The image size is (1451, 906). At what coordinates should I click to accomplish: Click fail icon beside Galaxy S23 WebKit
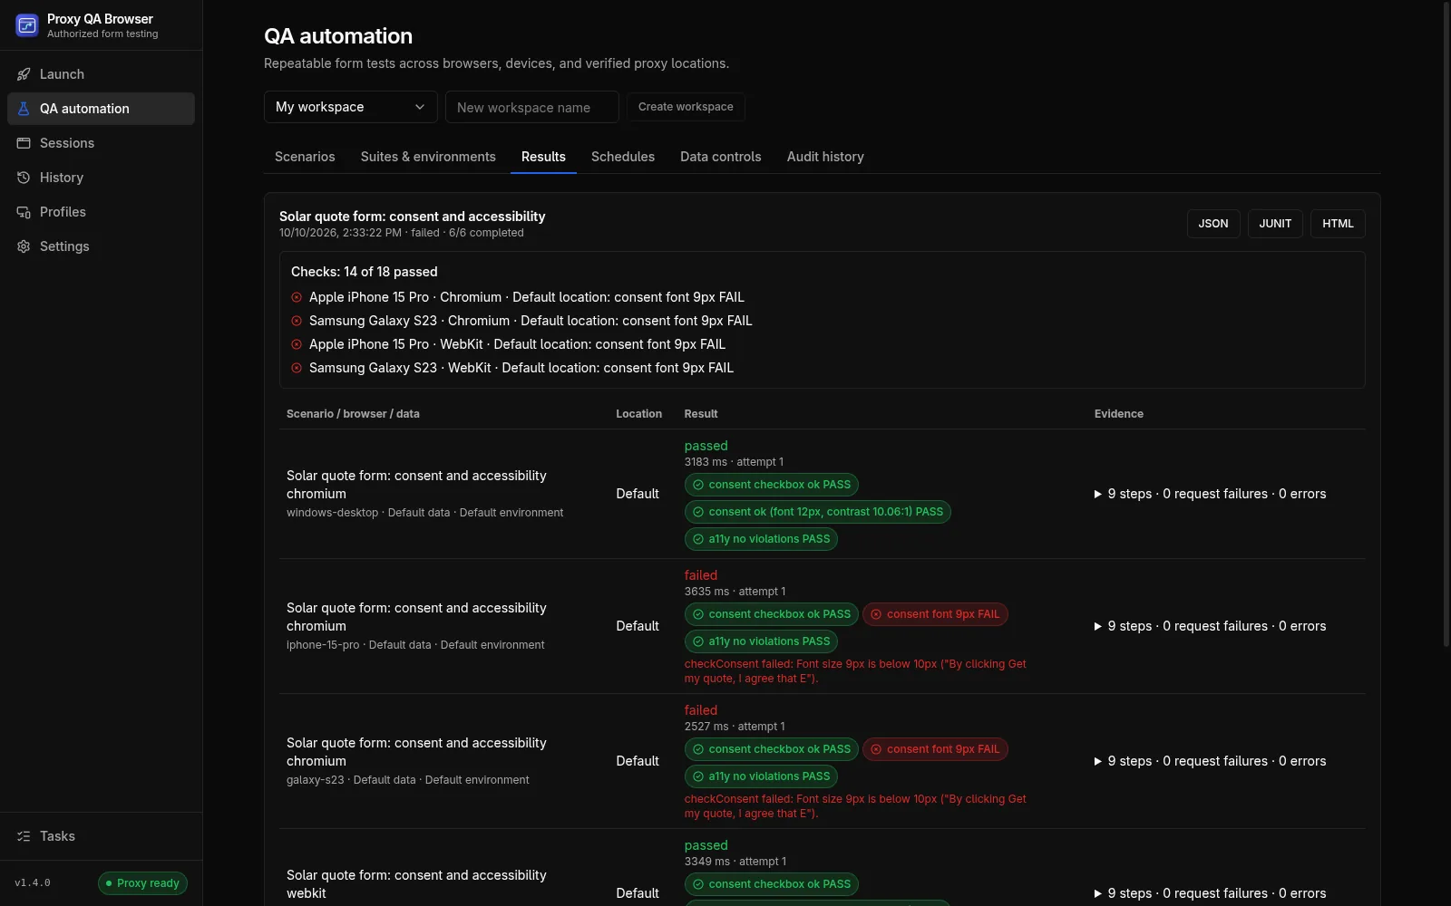297,368
